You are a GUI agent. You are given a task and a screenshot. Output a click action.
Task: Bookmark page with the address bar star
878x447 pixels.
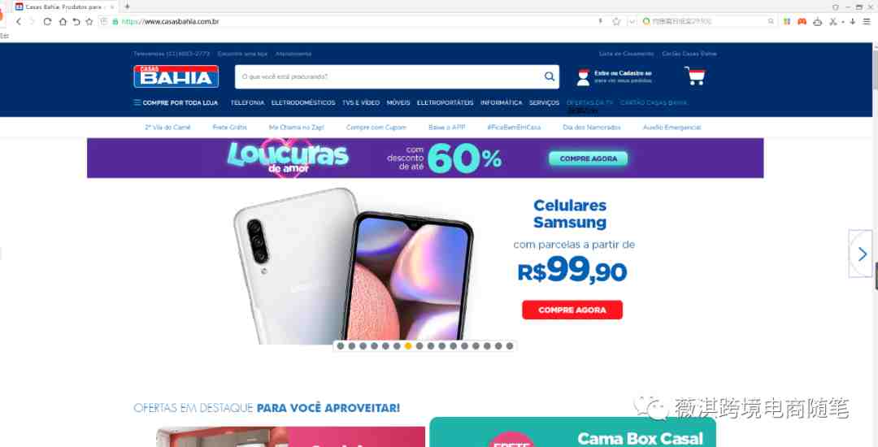(x=616, y=22)
